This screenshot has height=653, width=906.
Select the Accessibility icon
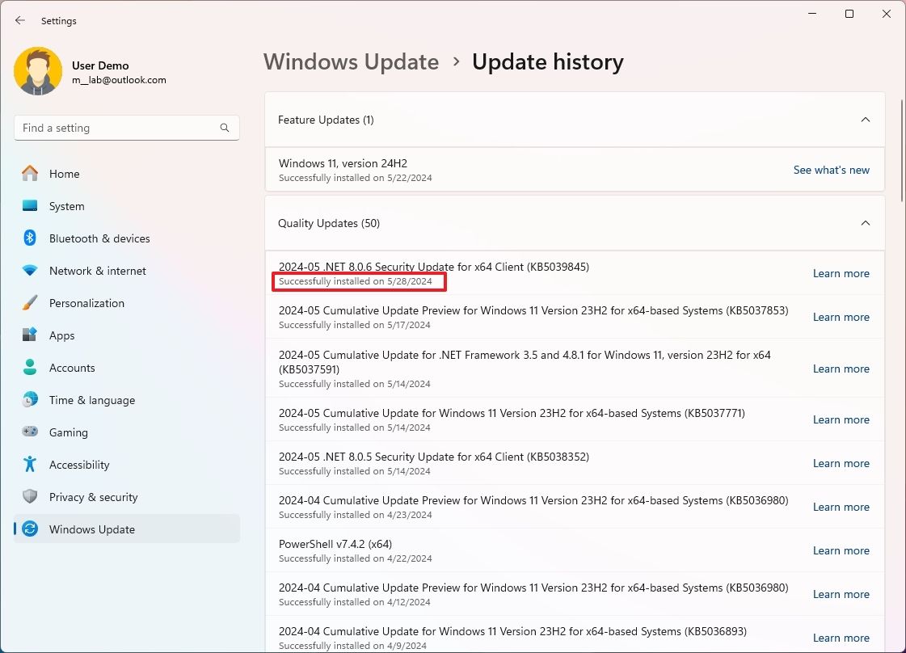(29, 465)
